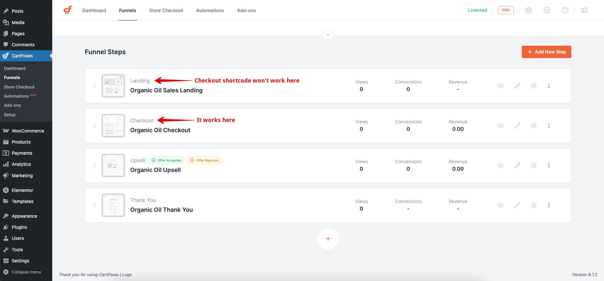The width and height of the screenshot is (604, 281).
Task: Click drag handle of Checkout step
Action: [x=95, y=126]
